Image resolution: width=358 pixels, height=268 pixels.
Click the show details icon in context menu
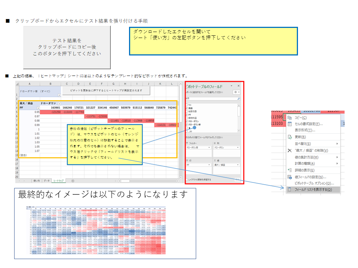pos(289,170)
